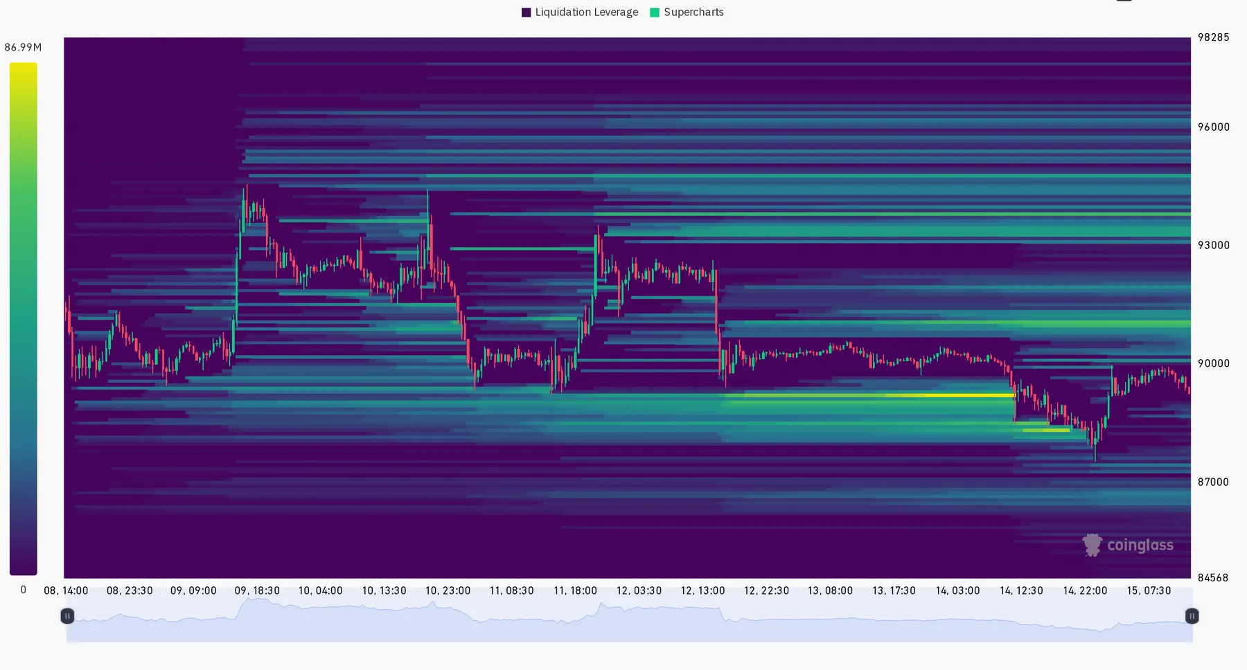
Task: Click the 86.99M color scale label
Action: (x=22, y=47)
